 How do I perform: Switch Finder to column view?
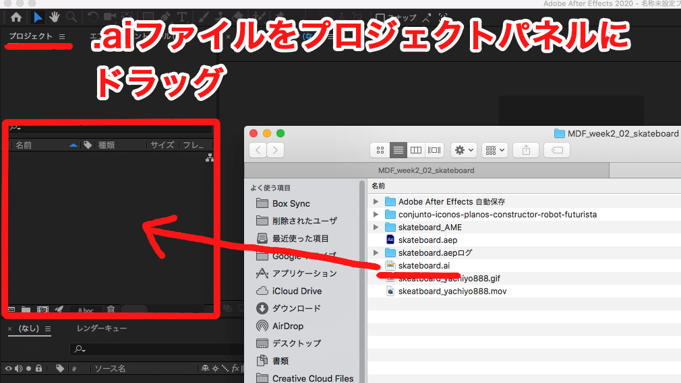(x=415, y=150)
